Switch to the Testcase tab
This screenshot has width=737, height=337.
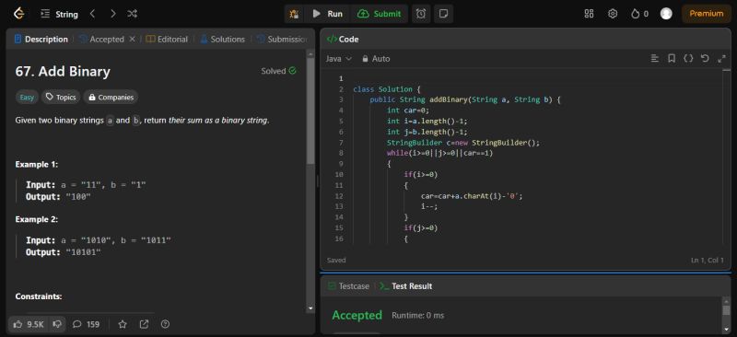point(349,285)
